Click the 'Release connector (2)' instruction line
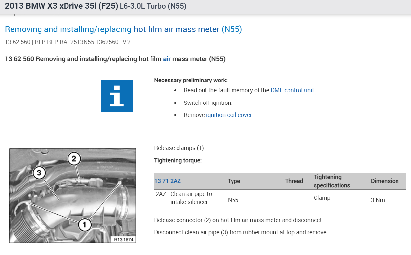 [x=238, y=220]
